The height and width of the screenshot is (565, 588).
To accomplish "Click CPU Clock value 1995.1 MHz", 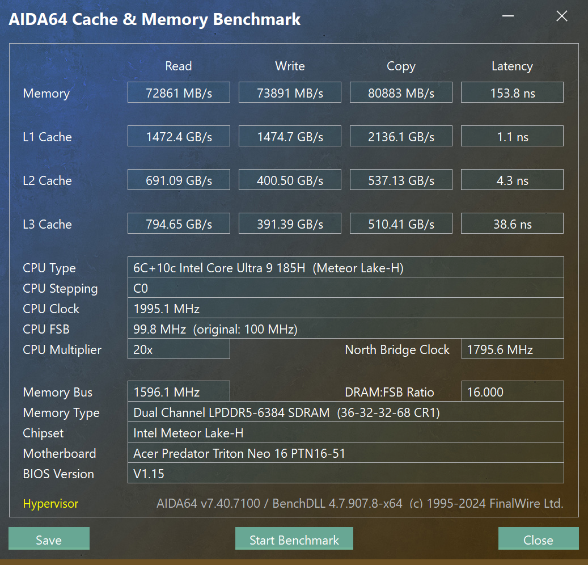I will [x=346, y=308].
